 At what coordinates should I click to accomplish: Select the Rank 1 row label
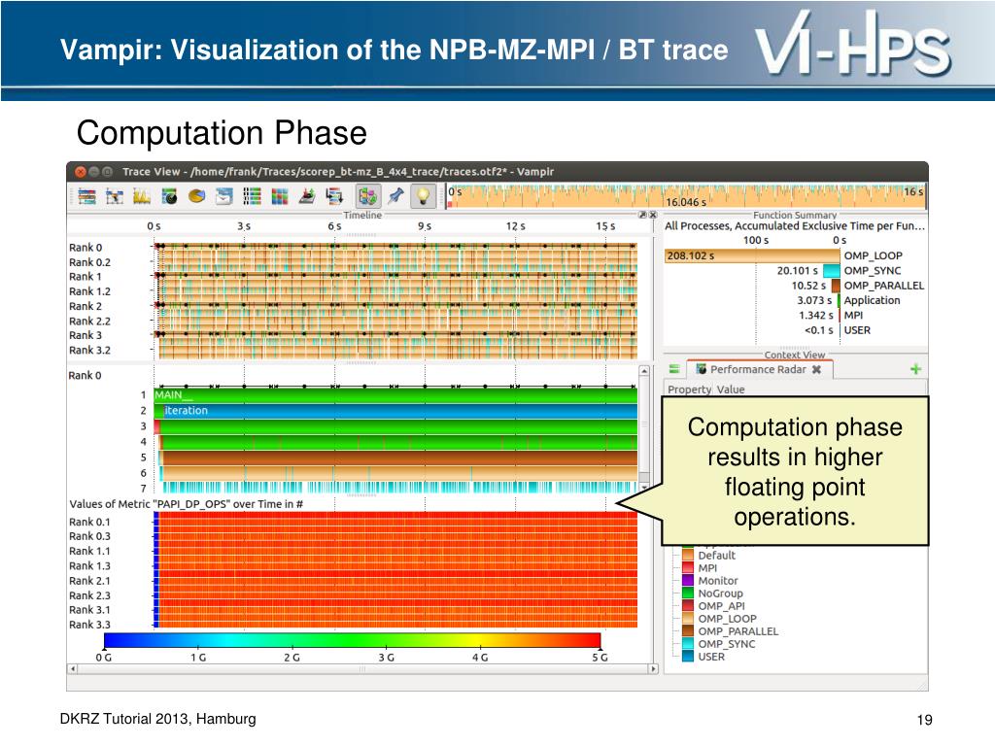86,277
